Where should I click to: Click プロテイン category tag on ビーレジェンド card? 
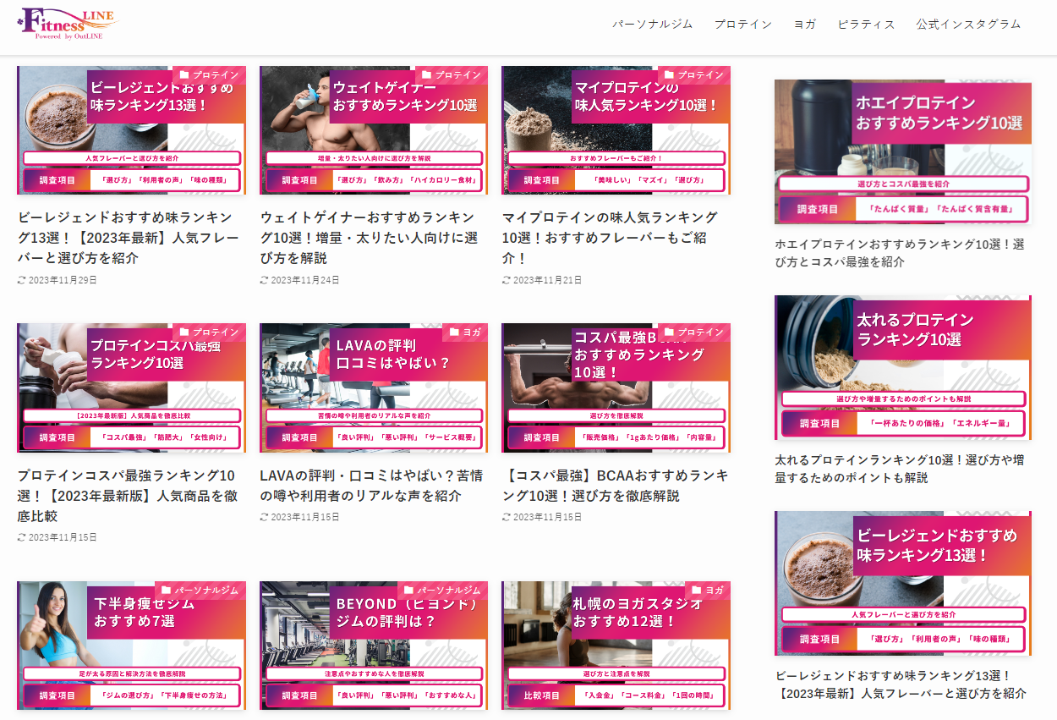209,74
